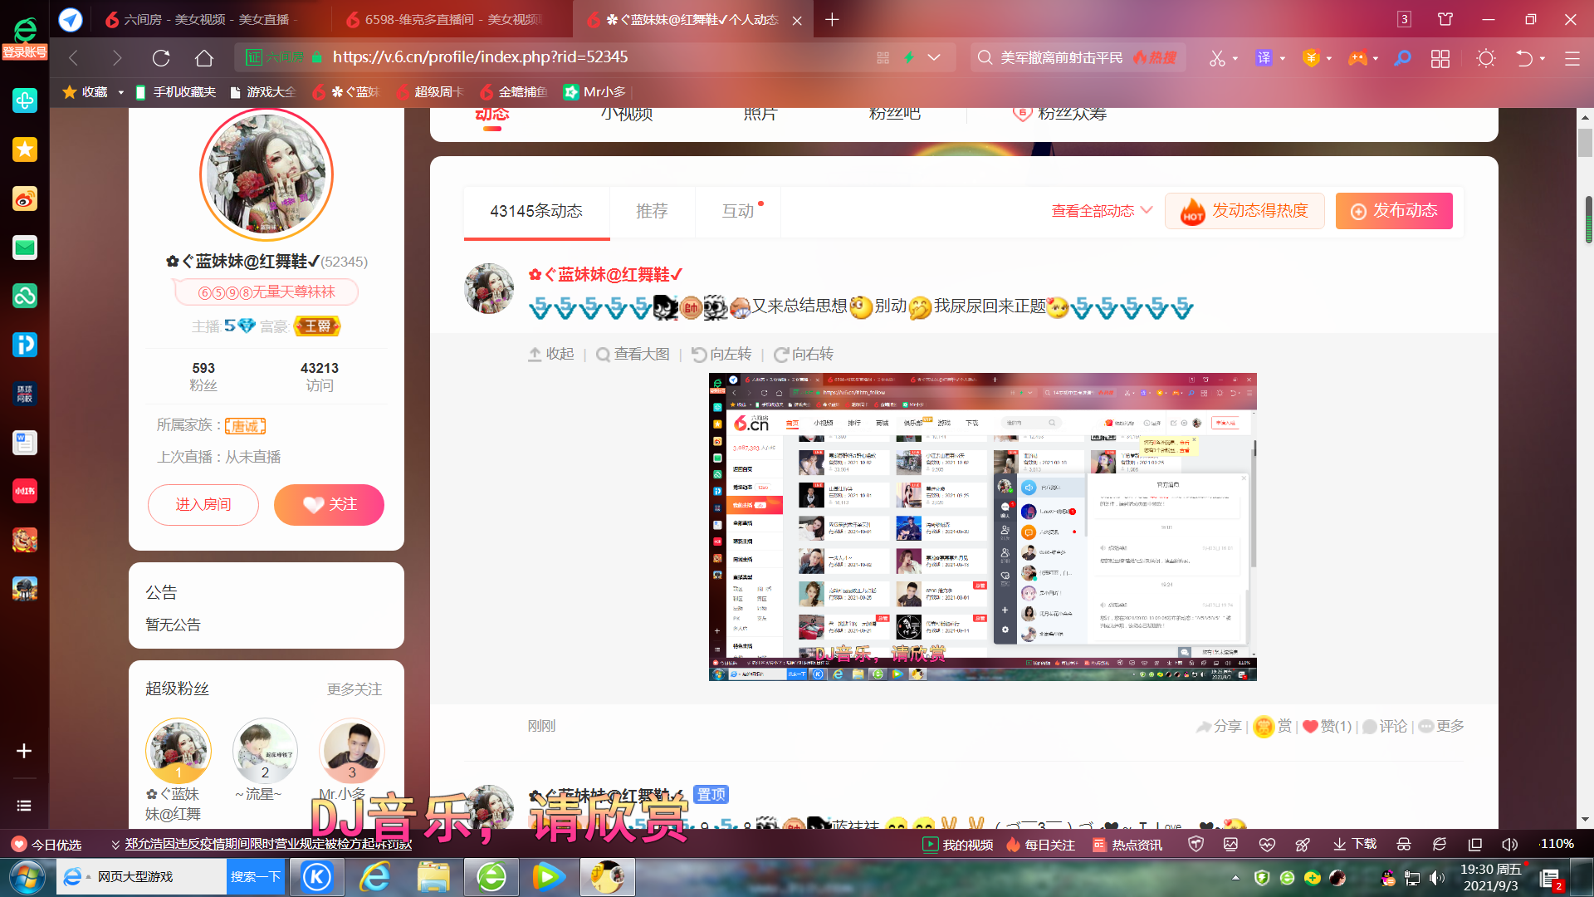Open the 手机收藏夹 bookmark
Screen dimensions: 1594x897
(x=175, y=92)
